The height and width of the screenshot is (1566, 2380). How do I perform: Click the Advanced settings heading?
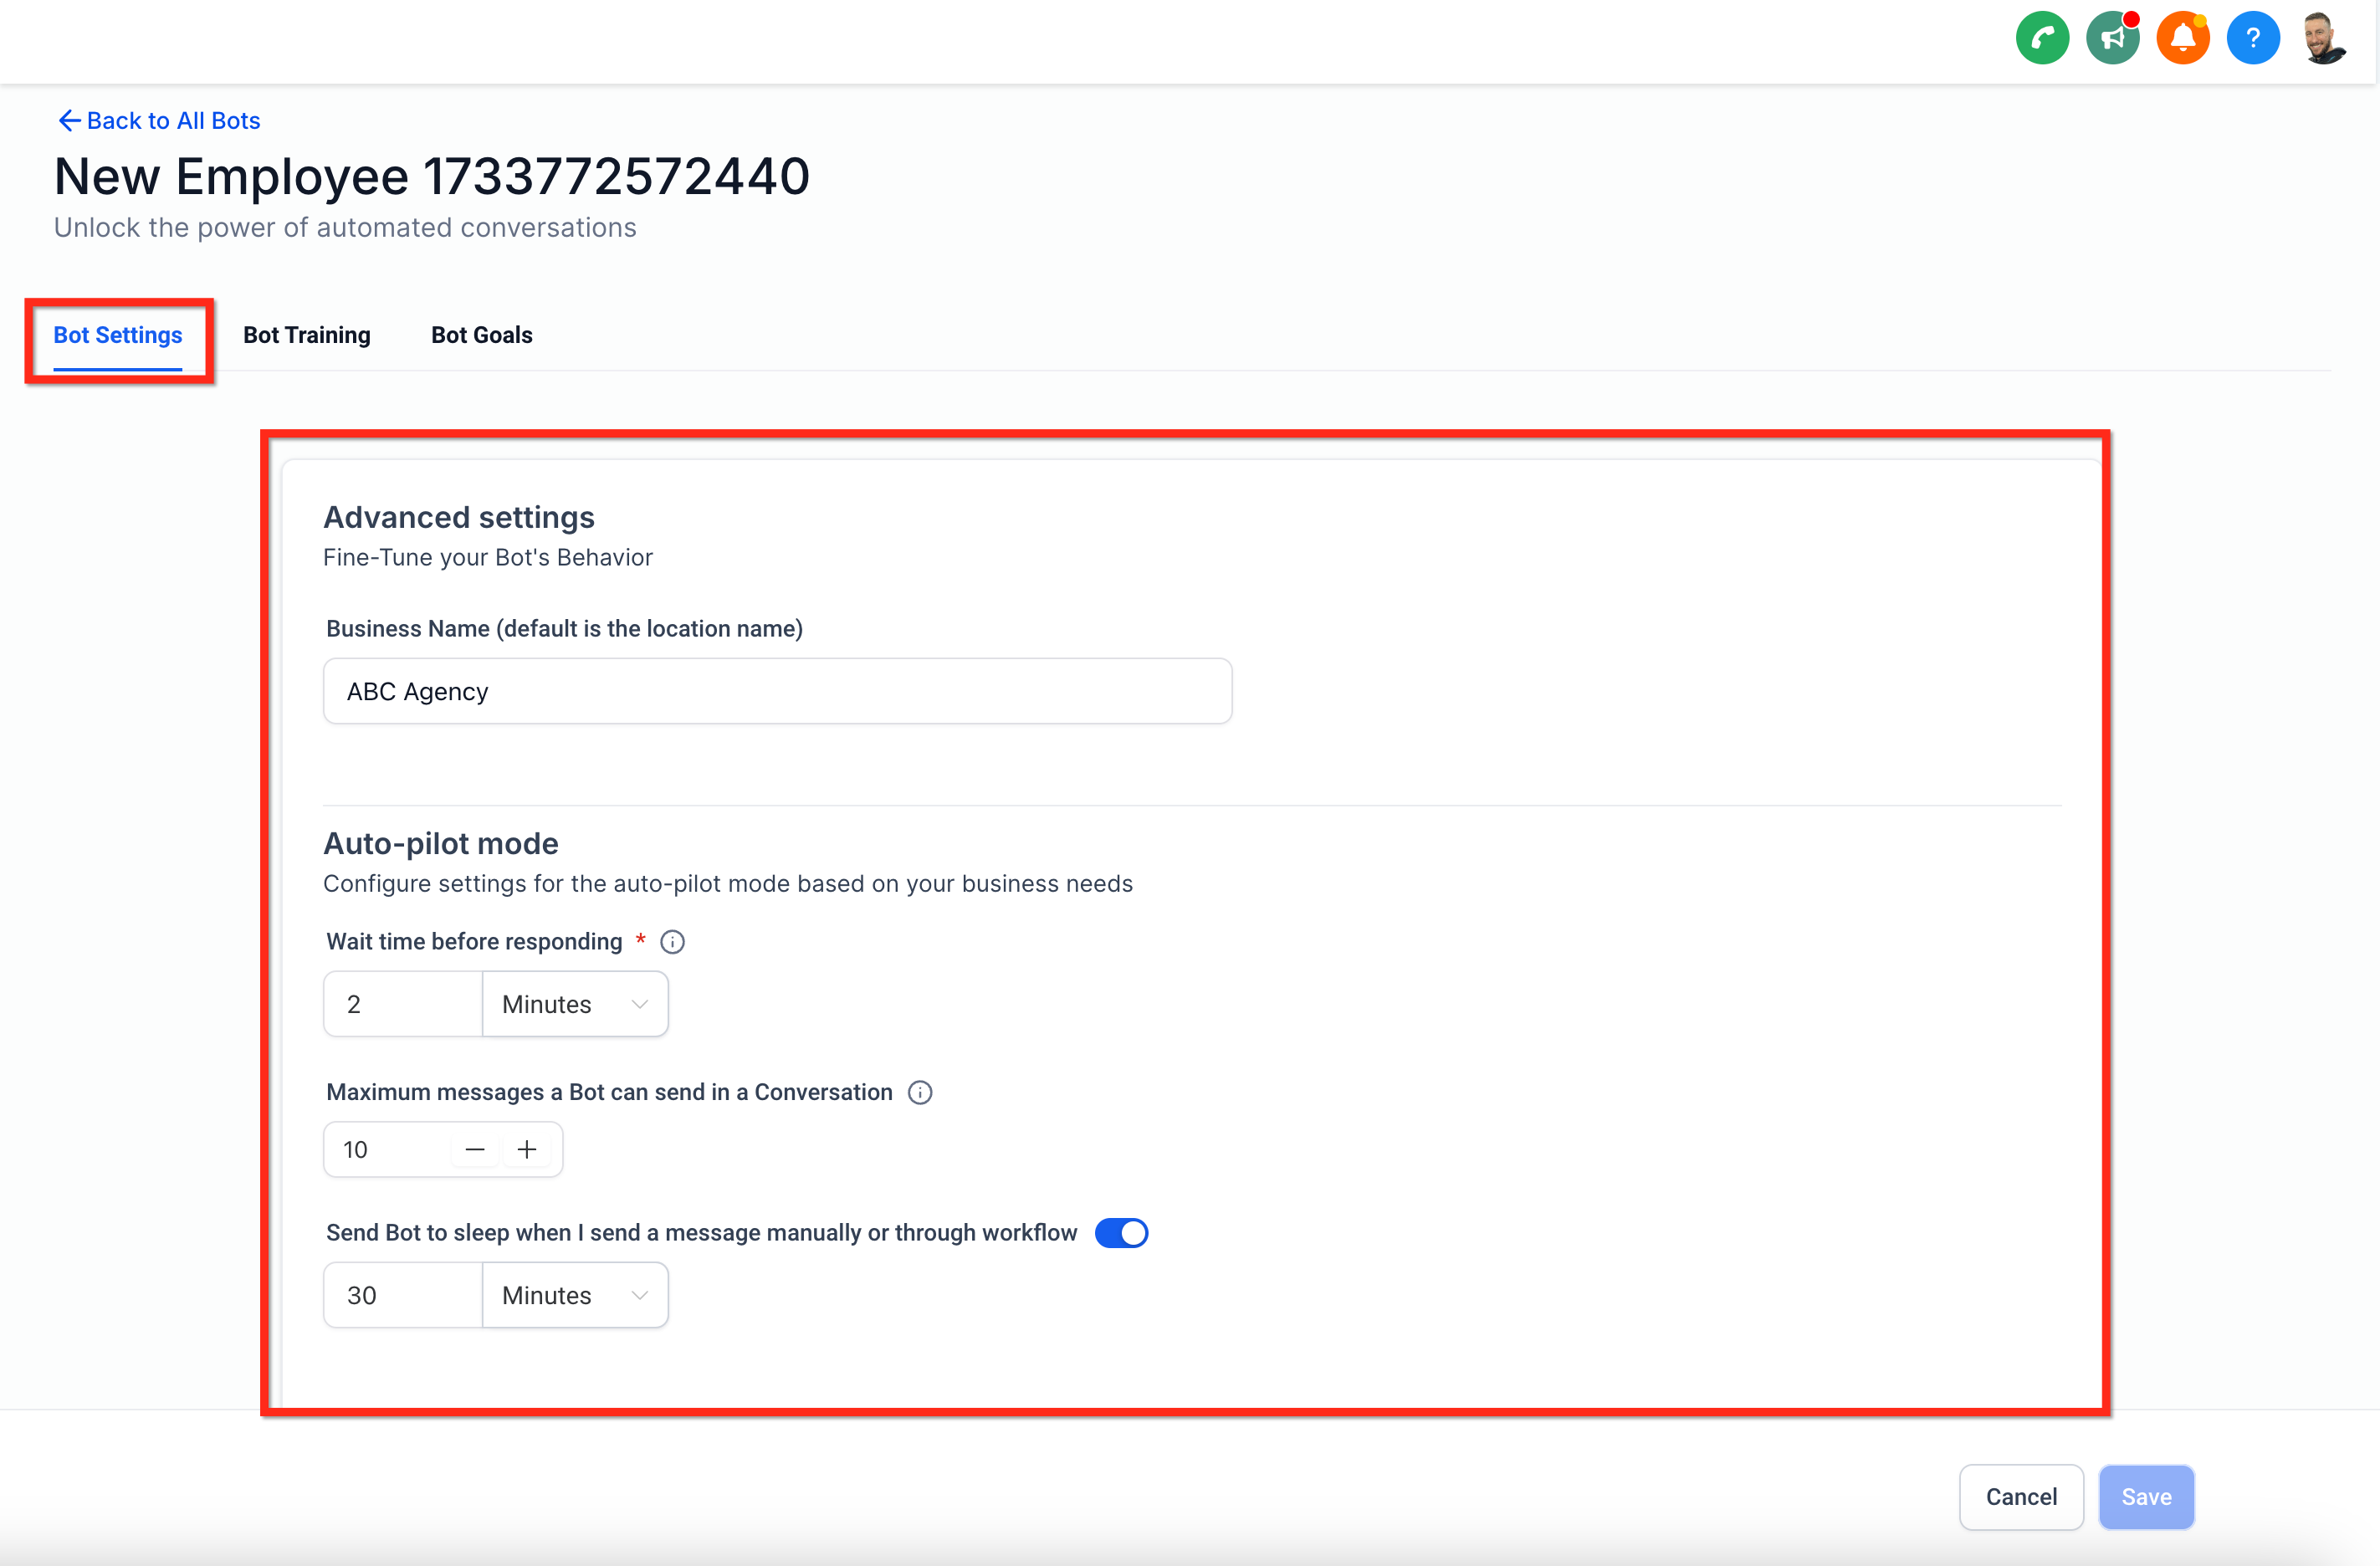459,517
